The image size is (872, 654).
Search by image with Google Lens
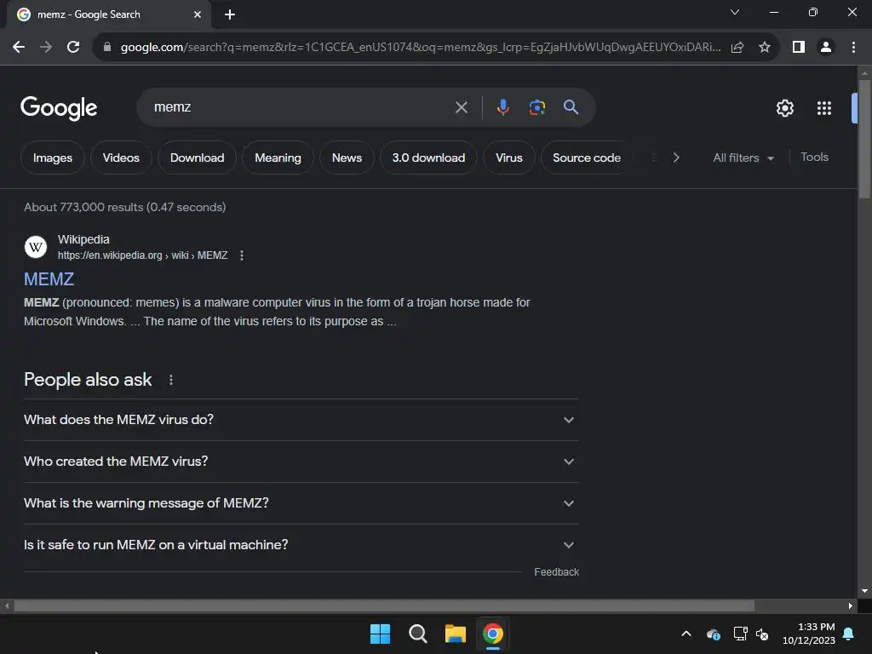pos(536,107)
